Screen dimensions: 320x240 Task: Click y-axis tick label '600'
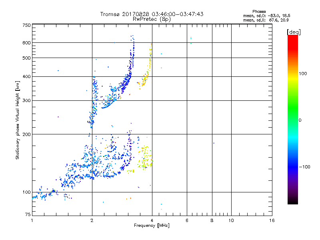[x=26, y=43]
